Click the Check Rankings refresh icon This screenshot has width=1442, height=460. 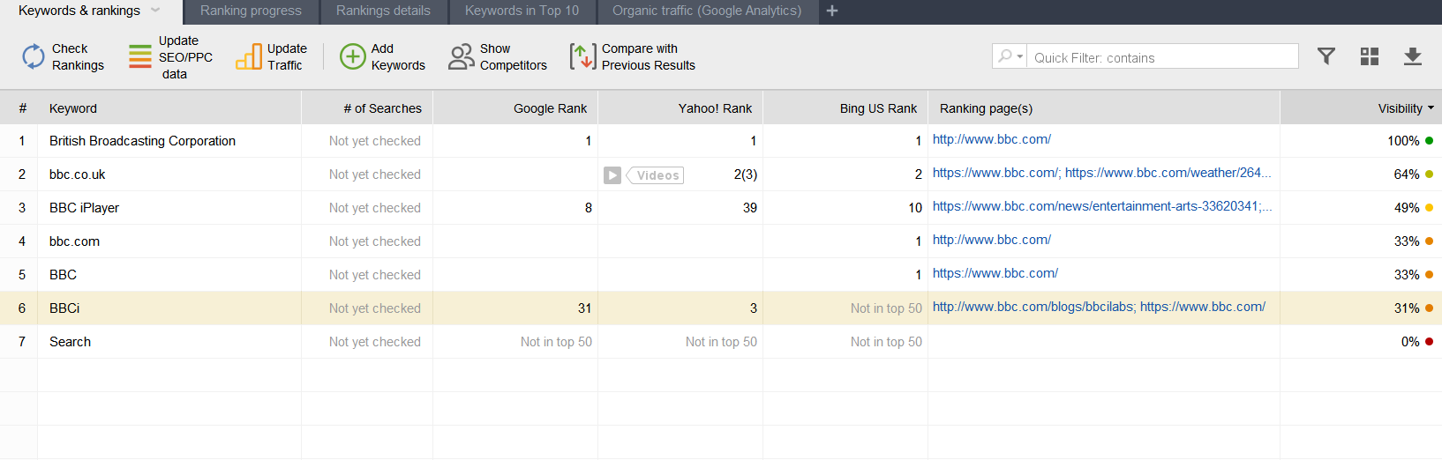[34, 56]
